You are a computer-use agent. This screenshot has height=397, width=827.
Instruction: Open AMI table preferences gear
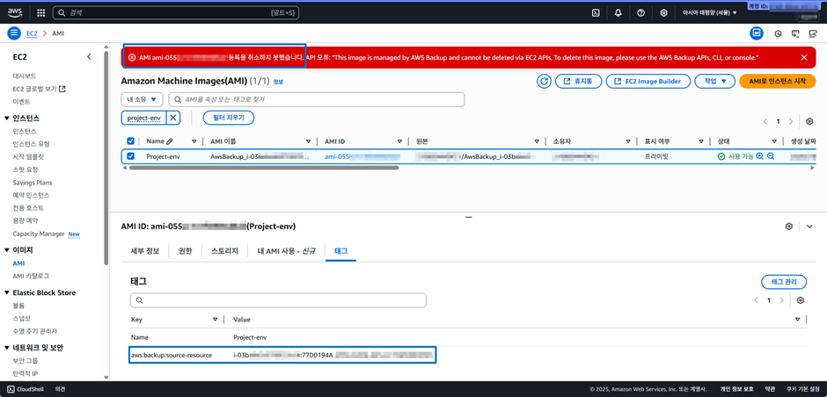pyautogui.click(x=809, y=121)
